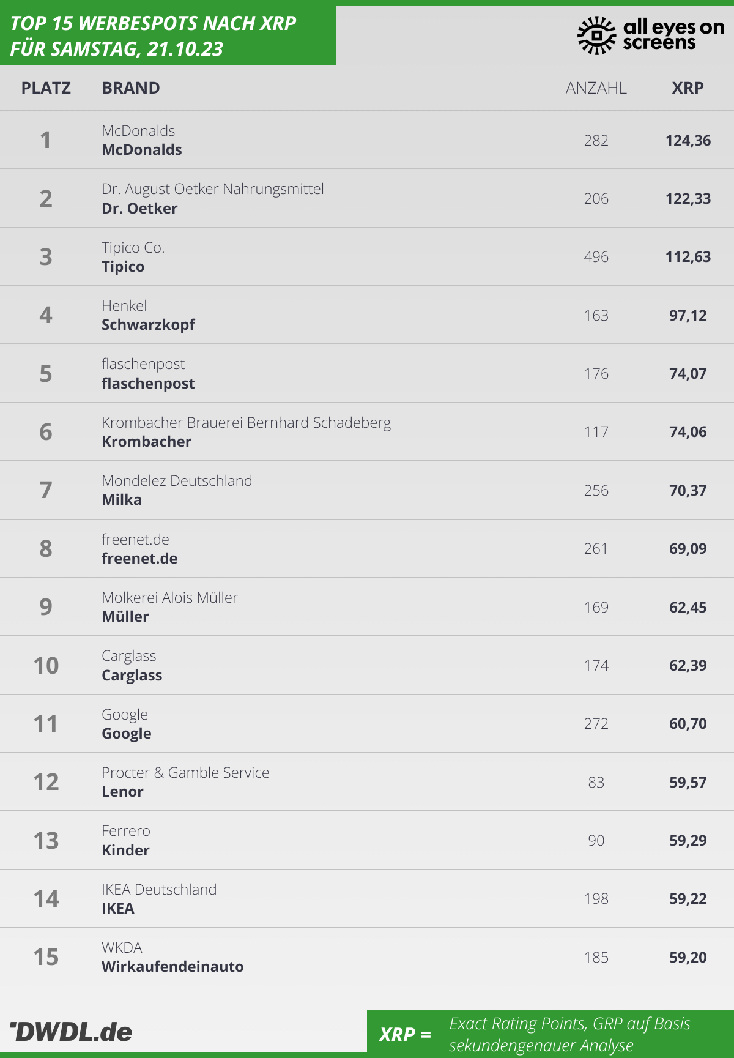Click the Milka spot count 256

(596, 491)
